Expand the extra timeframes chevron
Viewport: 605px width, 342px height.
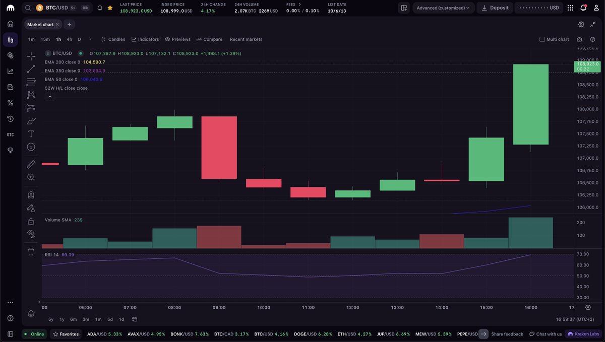pyautogui.click(x=90, y=39)
